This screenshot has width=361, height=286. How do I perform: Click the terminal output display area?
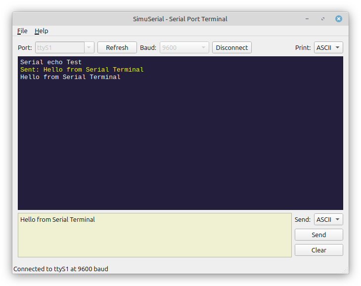pos(180,133)
